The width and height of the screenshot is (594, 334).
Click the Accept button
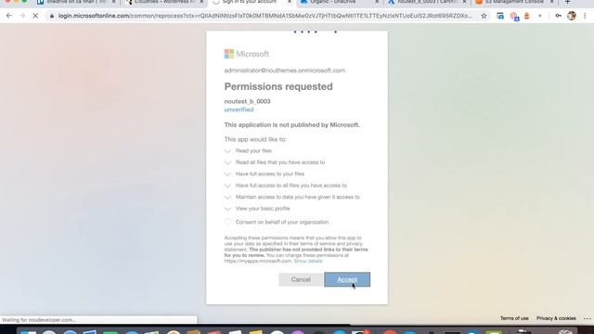point(347,279)
